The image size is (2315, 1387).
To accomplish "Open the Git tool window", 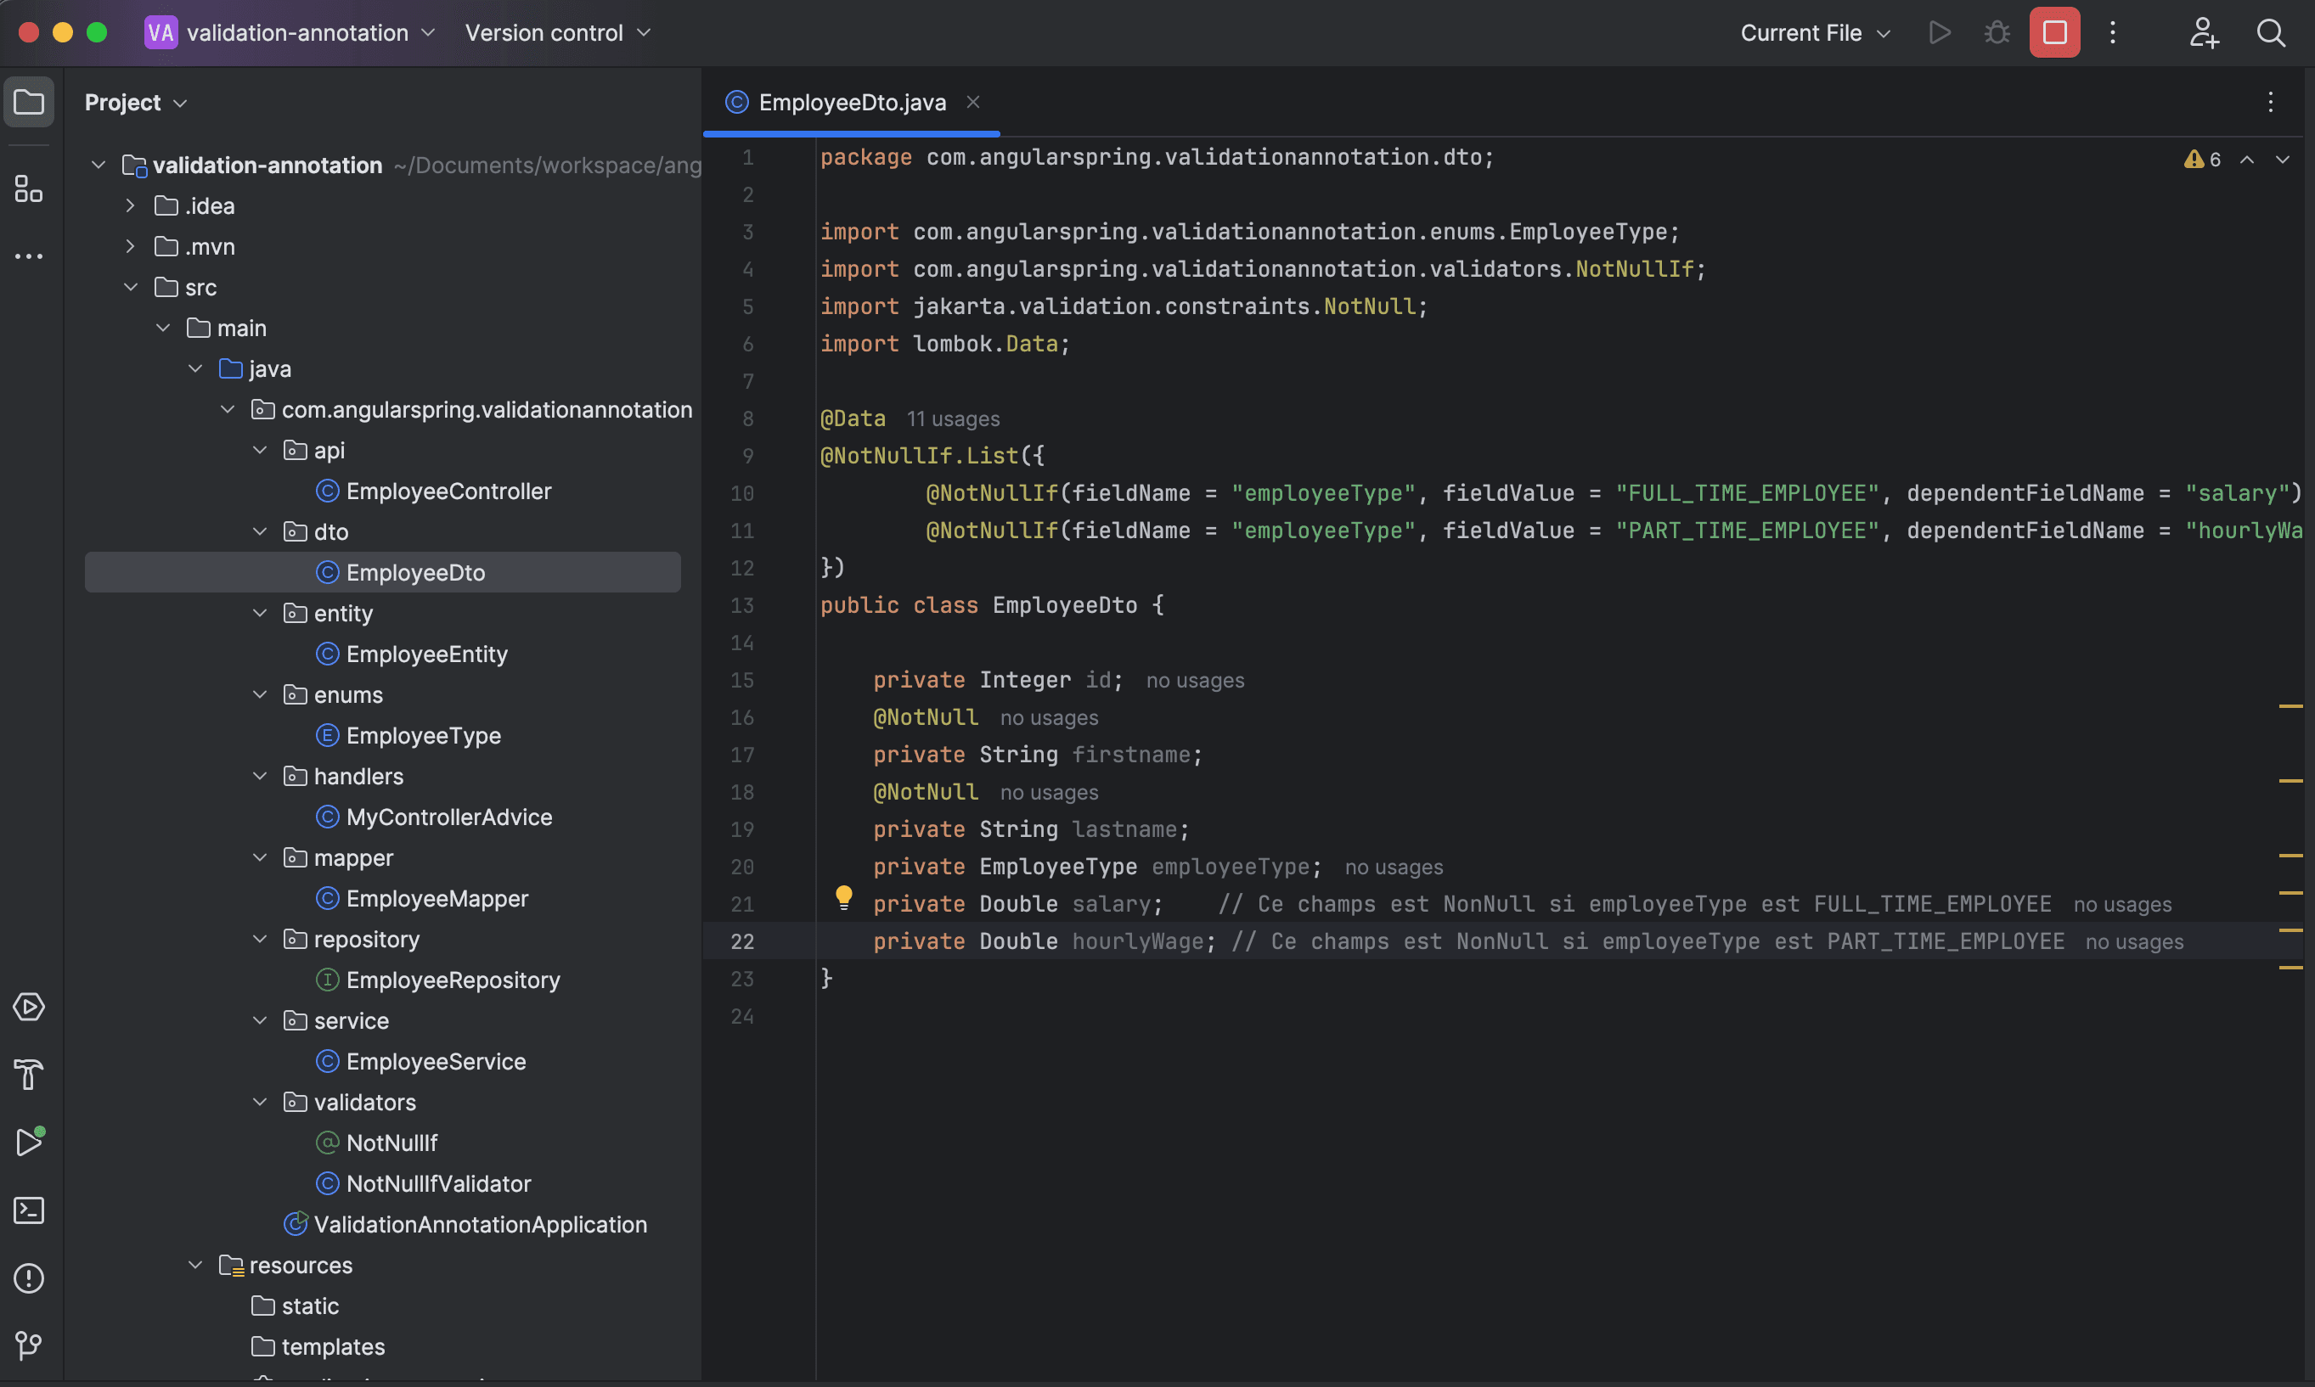I will 29,1346.
